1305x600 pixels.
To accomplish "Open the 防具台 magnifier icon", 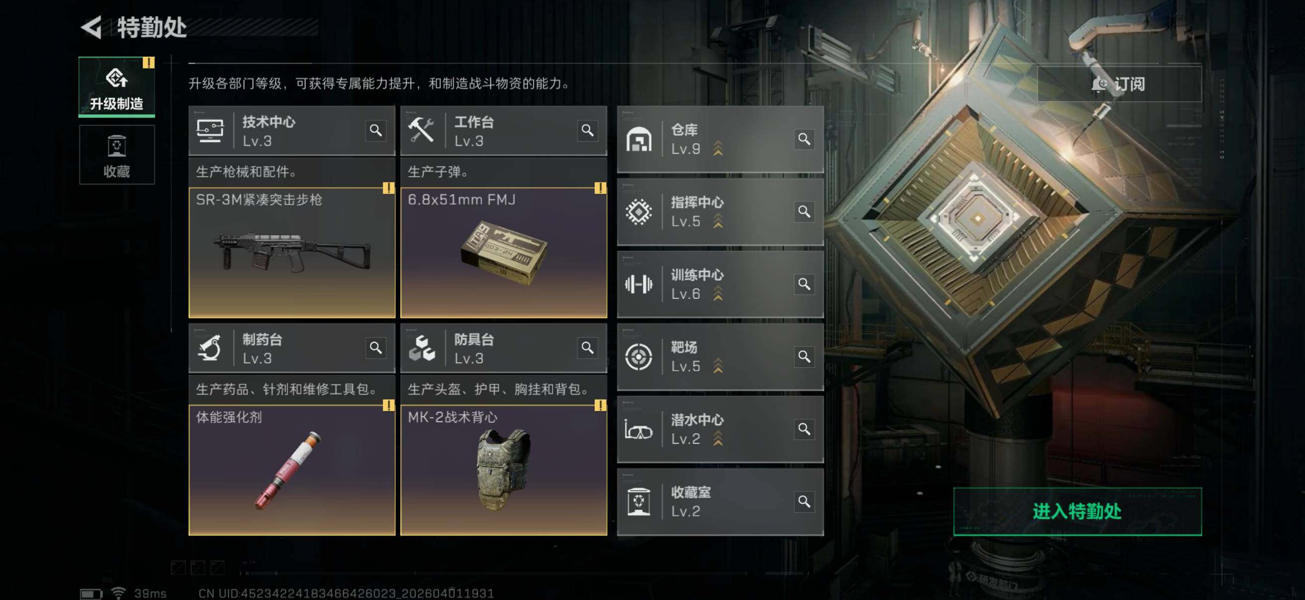I will tap(587, 348).
